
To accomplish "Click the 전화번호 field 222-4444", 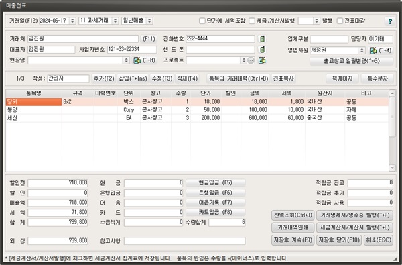I will 220,39.
